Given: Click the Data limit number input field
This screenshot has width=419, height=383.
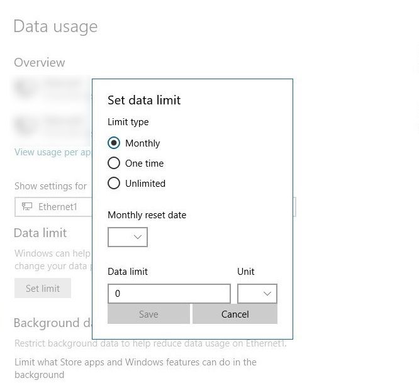Looking at the screenshot, I should [169, 294].
